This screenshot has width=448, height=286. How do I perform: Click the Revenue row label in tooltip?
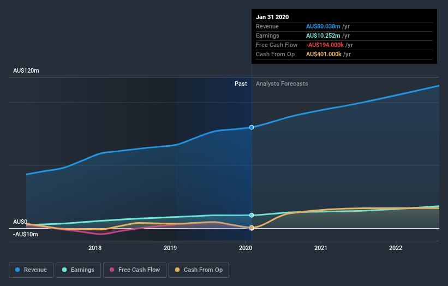coord(267,26)
